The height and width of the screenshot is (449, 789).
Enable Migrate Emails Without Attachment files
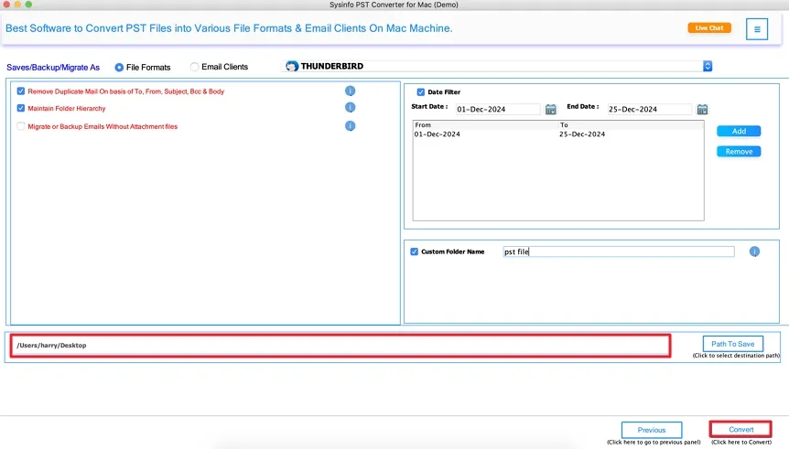pos(21,126)
